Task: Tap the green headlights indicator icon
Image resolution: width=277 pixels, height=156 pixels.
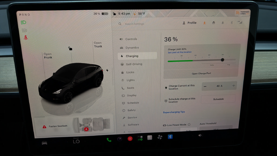Action: click(x=24, y=22)
